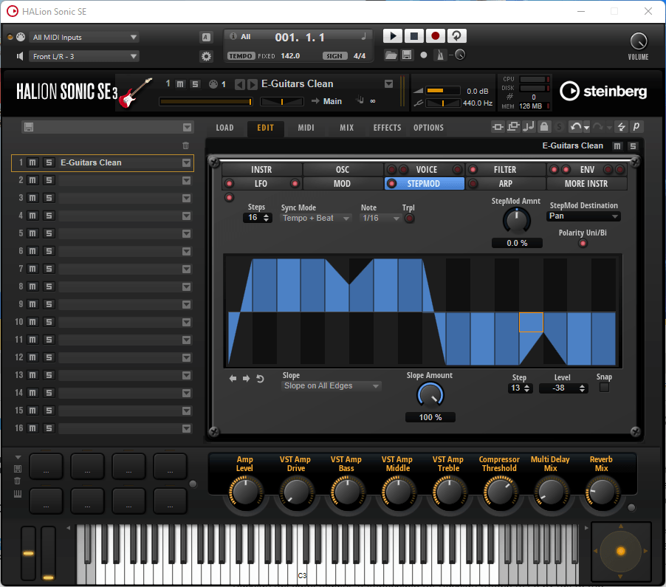Click the load MIDI file folder icon

(391, 55)
